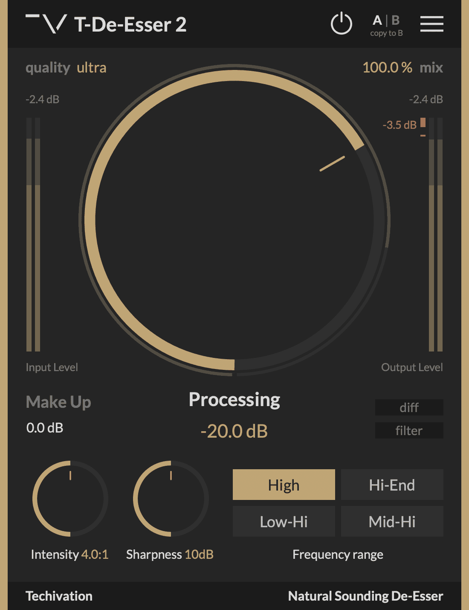The width and height of the screenshot is (469, 610).
Task: Select the High frequency range
Action: click(x=284, y=485)
